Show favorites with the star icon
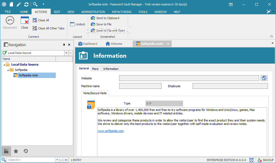The height and width of the screenshot is (163, 276). coord(16,151)
